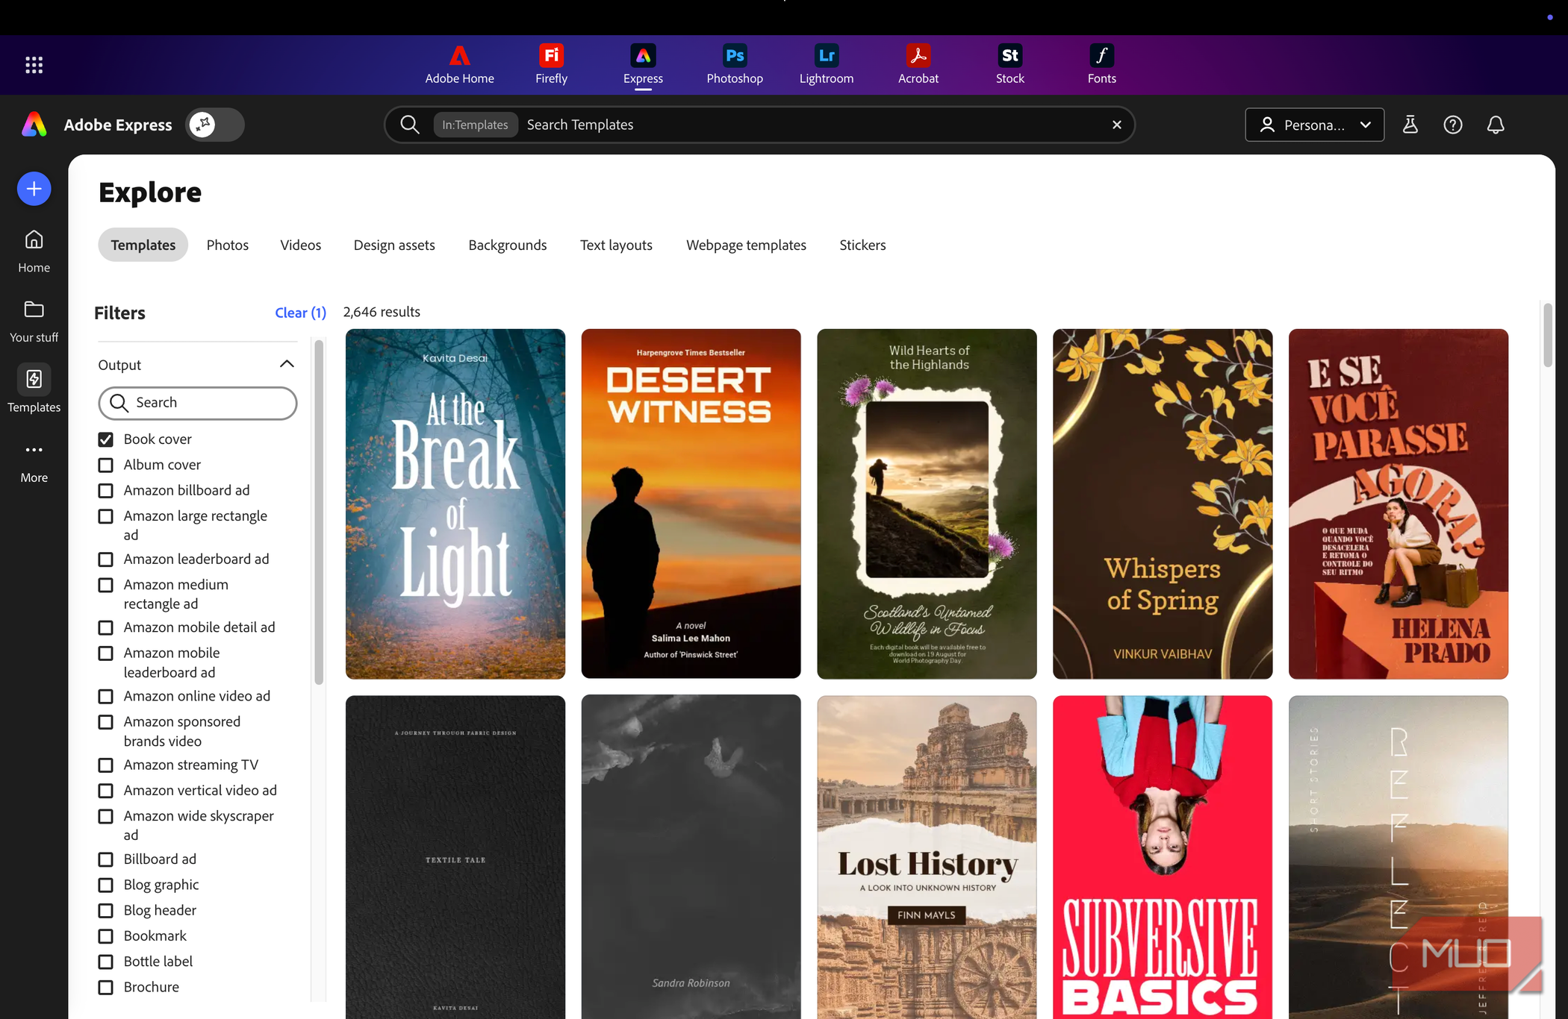Image resolution: width=1568 pixels, height=1019 pixels.
Task: Click the blue plus create button
Action: [34, 189]
